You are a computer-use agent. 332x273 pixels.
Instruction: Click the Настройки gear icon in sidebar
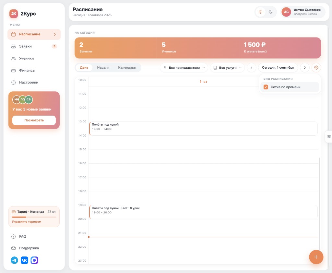coord(13,83)
